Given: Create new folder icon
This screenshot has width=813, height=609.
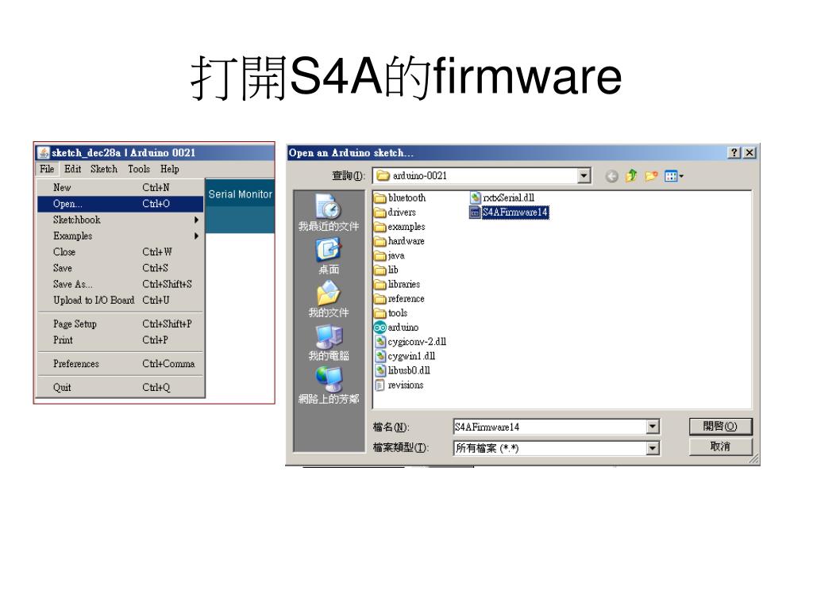Looking at the screenshot, I should (651, 176).
